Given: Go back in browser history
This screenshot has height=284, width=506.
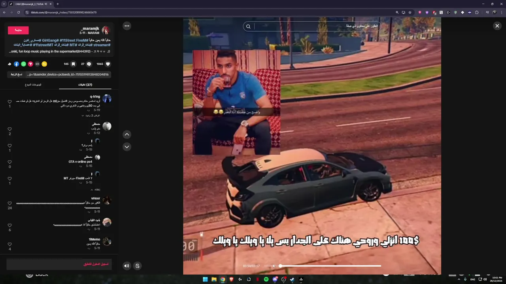Looking at the screenshot, I should (x=4, y=12).
